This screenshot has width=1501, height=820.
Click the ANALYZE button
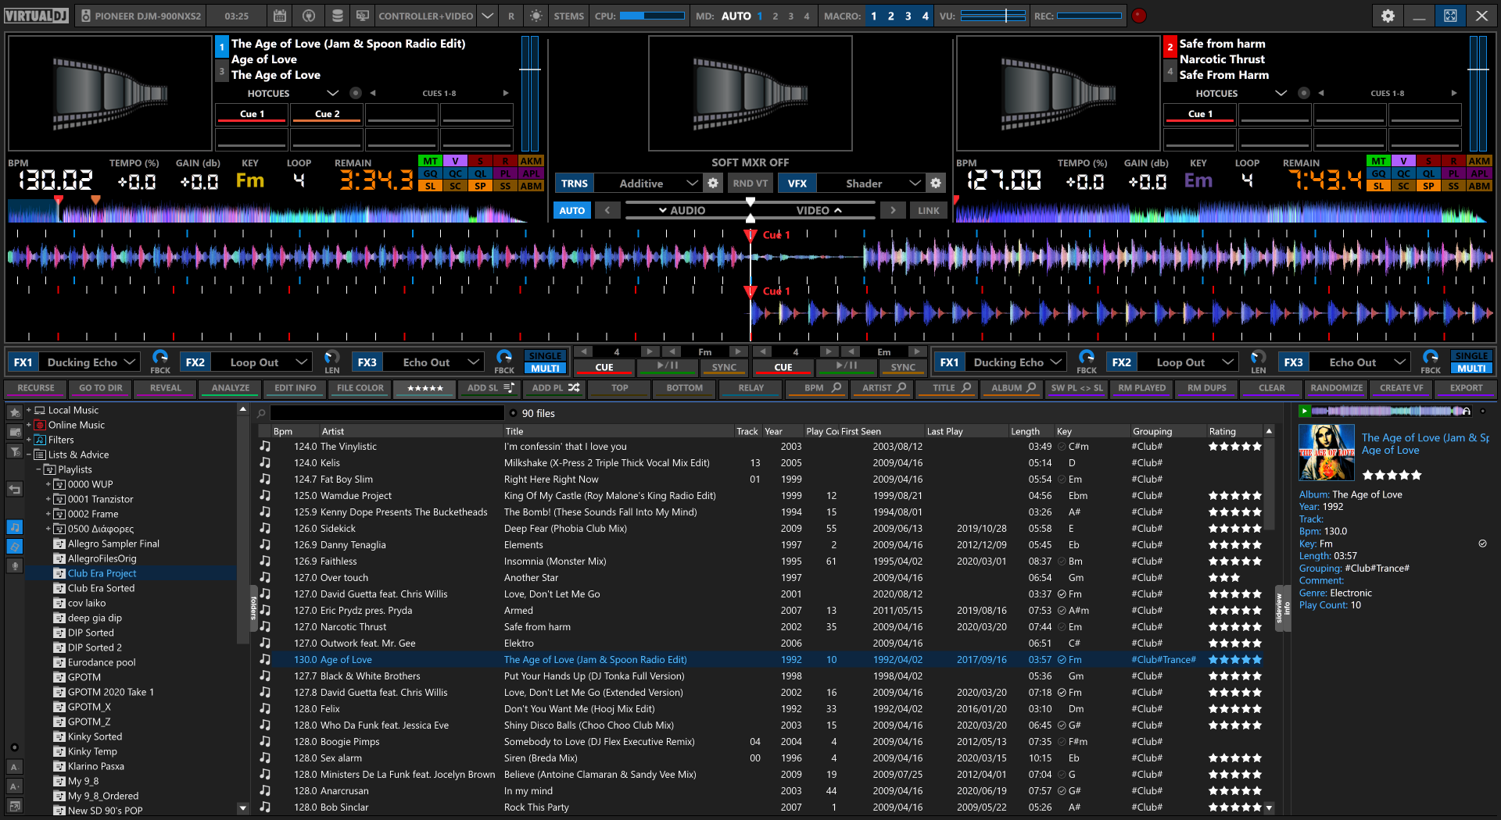[x=231, y=388]
